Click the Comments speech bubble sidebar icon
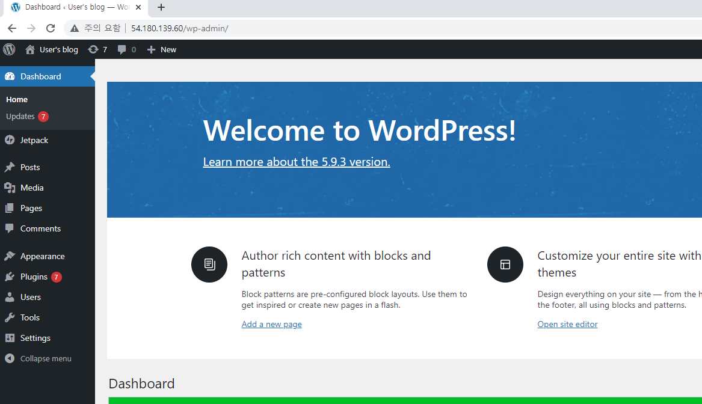 (10, 228)
